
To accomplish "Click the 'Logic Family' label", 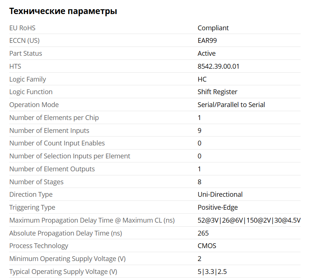I will point(27,79).
